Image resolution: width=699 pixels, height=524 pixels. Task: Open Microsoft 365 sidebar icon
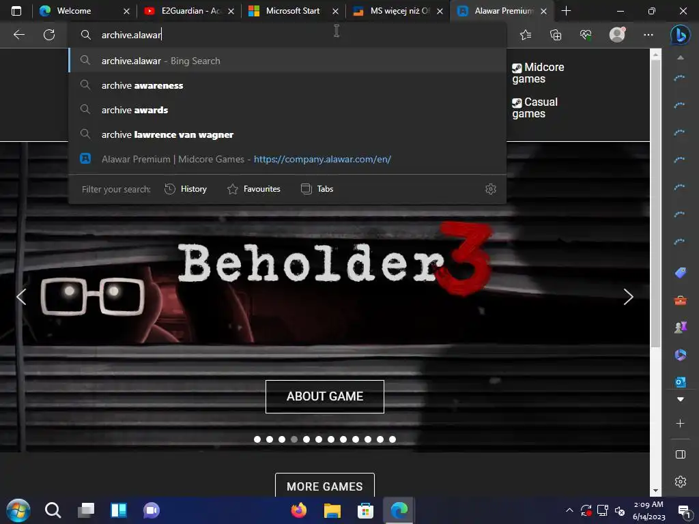tap(681, 355)
